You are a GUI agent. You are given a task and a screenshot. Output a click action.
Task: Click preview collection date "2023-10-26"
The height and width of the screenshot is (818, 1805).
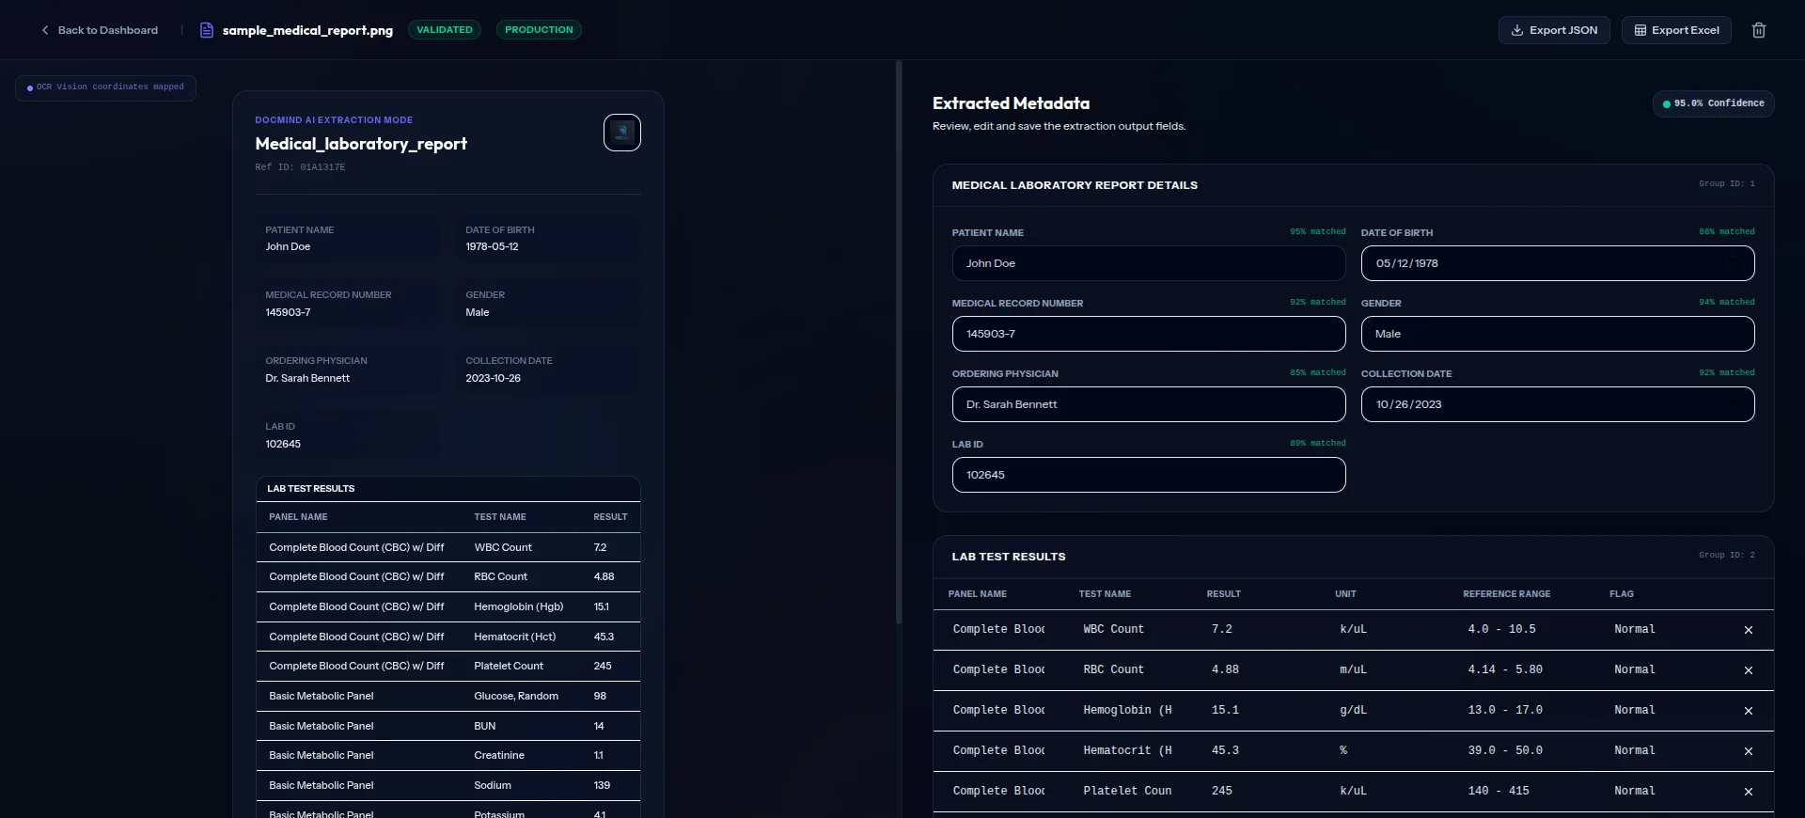pyautogui.click(x=493, y=378)
